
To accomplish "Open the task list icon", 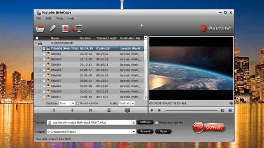I will pos(65,28).
